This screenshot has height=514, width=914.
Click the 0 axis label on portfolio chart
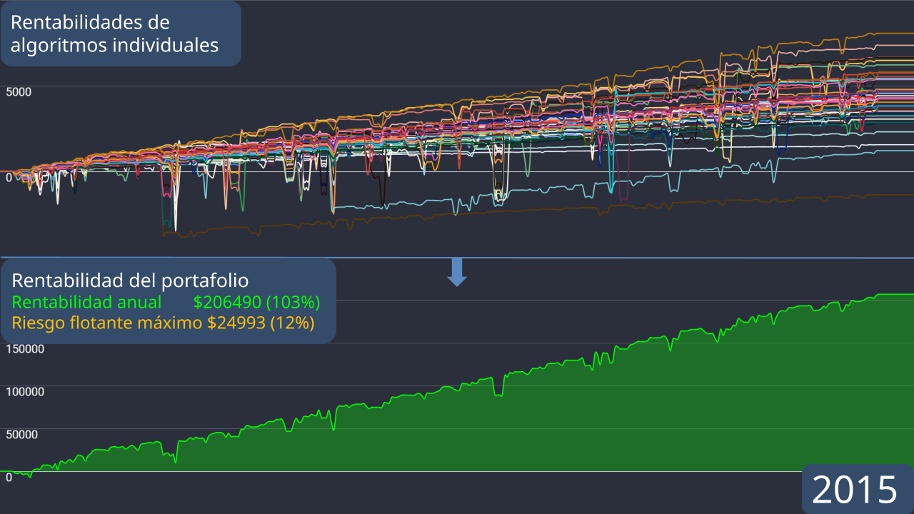point(9,477)
